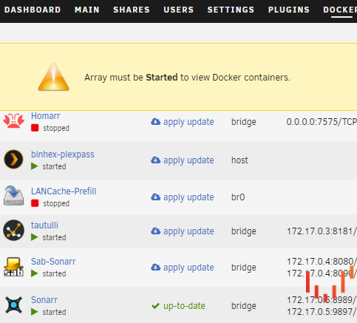This screenshot has width=357, height=323.
Task: Go to the Users tab
Action: [178, 10]
